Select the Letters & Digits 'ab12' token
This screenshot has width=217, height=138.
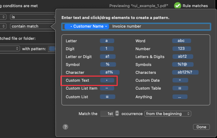tap(183, 57)
